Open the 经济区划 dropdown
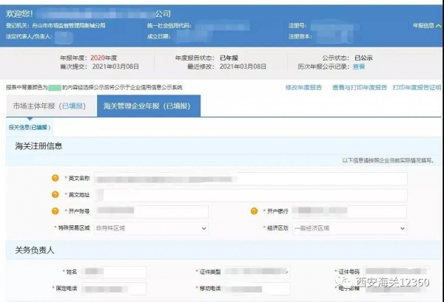This screenshot has height=302, width=444. point(349,228)
